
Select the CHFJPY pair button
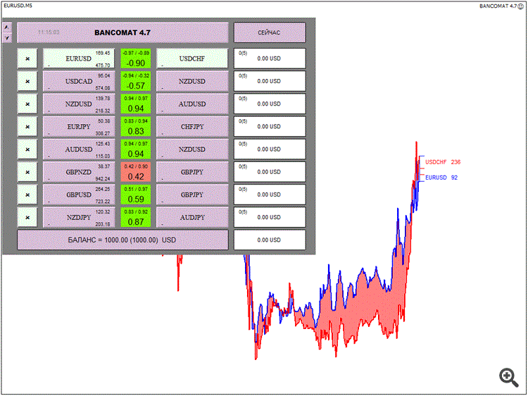(x=192, y=127)
